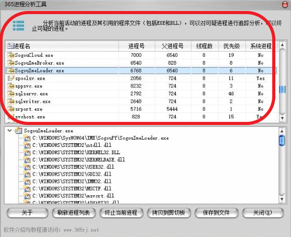The height and width of the screenshot is (237, 291).
Task: Click the SogouImeLoader.exe tree root icon
Action: pos(18,131)
